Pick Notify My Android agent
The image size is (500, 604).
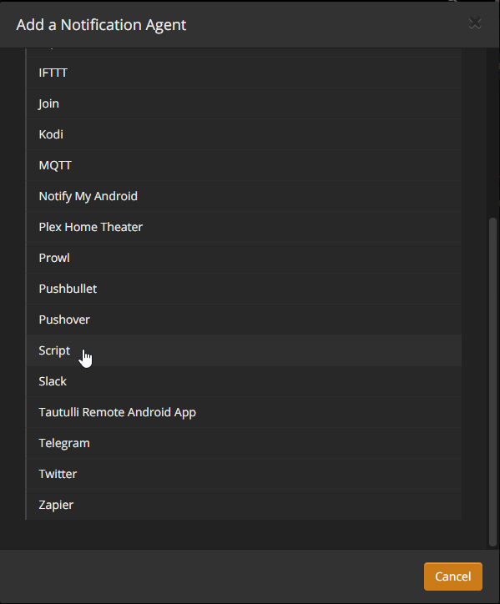pos(244,196)
